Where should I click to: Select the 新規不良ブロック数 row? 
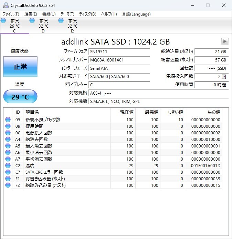click(113, 119)
